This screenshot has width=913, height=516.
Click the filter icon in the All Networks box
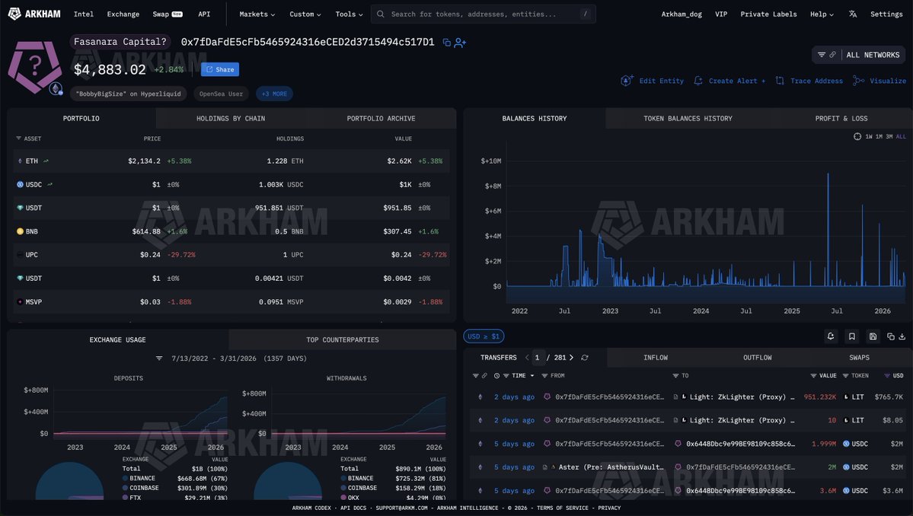click(x=822, y=55)
